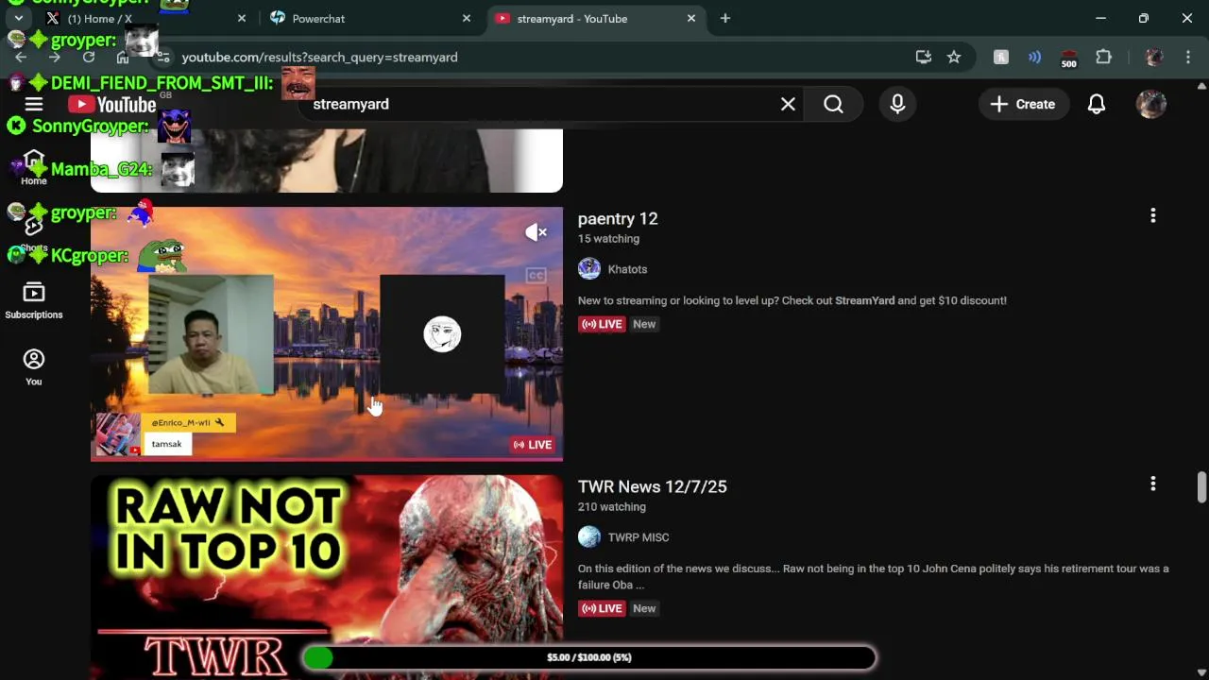Click the DEMI_FIEND_FROM_SMT_III chat name
This screenshot has height=680, width=1209.
coord(162,82)
